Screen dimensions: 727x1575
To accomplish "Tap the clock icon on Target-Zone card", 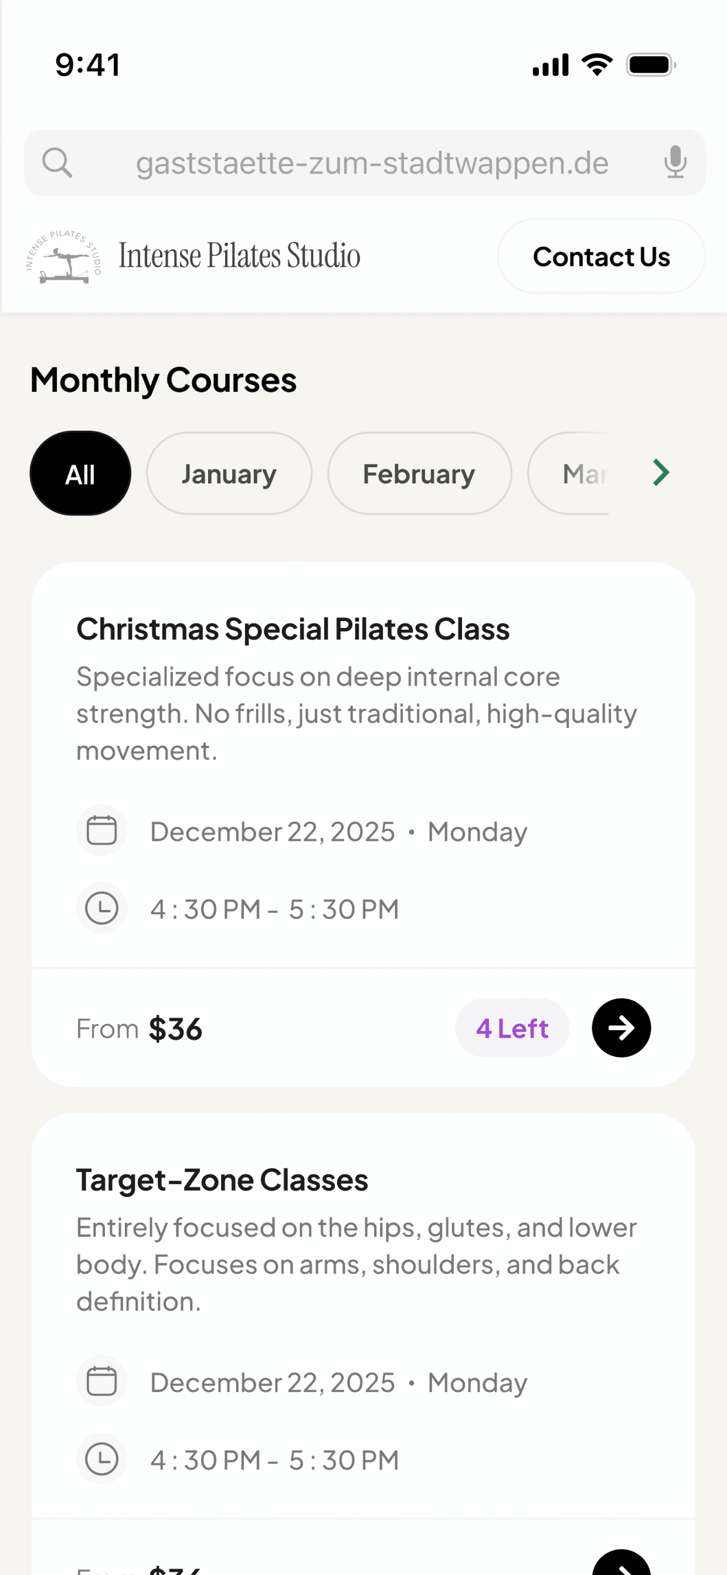I will [101, 1459].
